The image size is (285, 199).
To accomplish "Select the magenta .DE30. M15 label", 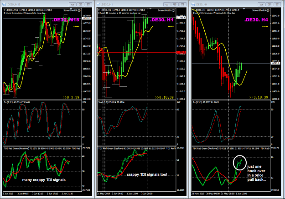I will pyautogui.click(x=66, y=20).
